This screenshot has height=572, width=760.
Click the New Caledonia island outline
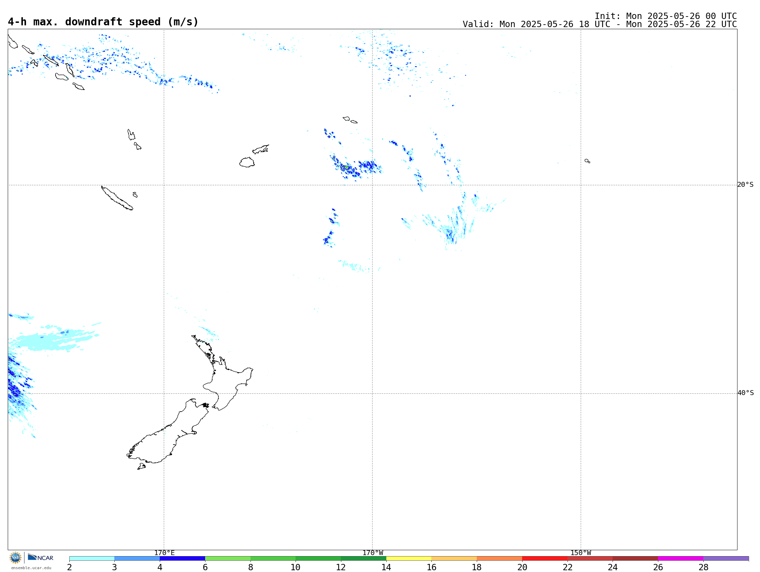pos(117,198)
